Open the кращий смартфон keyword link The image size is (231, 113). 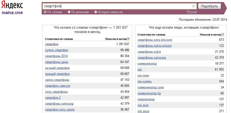(x=57, y=74)
